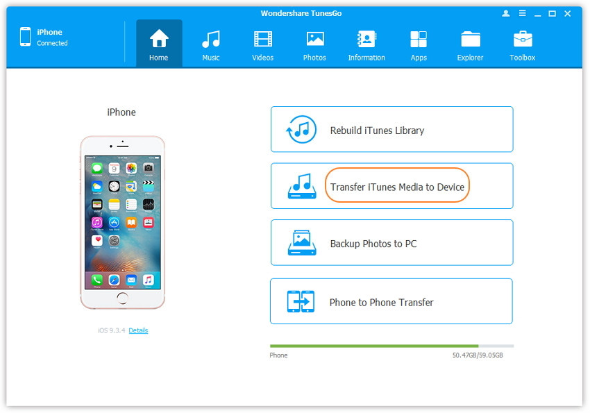
Task: Open the Music tab
Action: [211, 44]
